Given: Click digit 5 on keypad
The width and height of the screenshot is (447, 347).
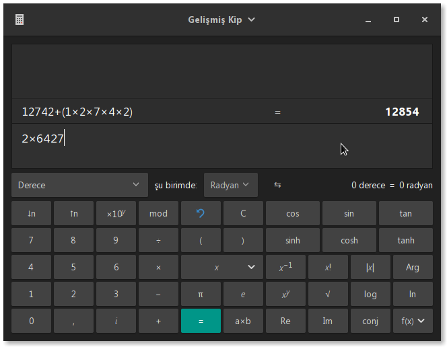Looking at the screenshot, I should 73,267.
